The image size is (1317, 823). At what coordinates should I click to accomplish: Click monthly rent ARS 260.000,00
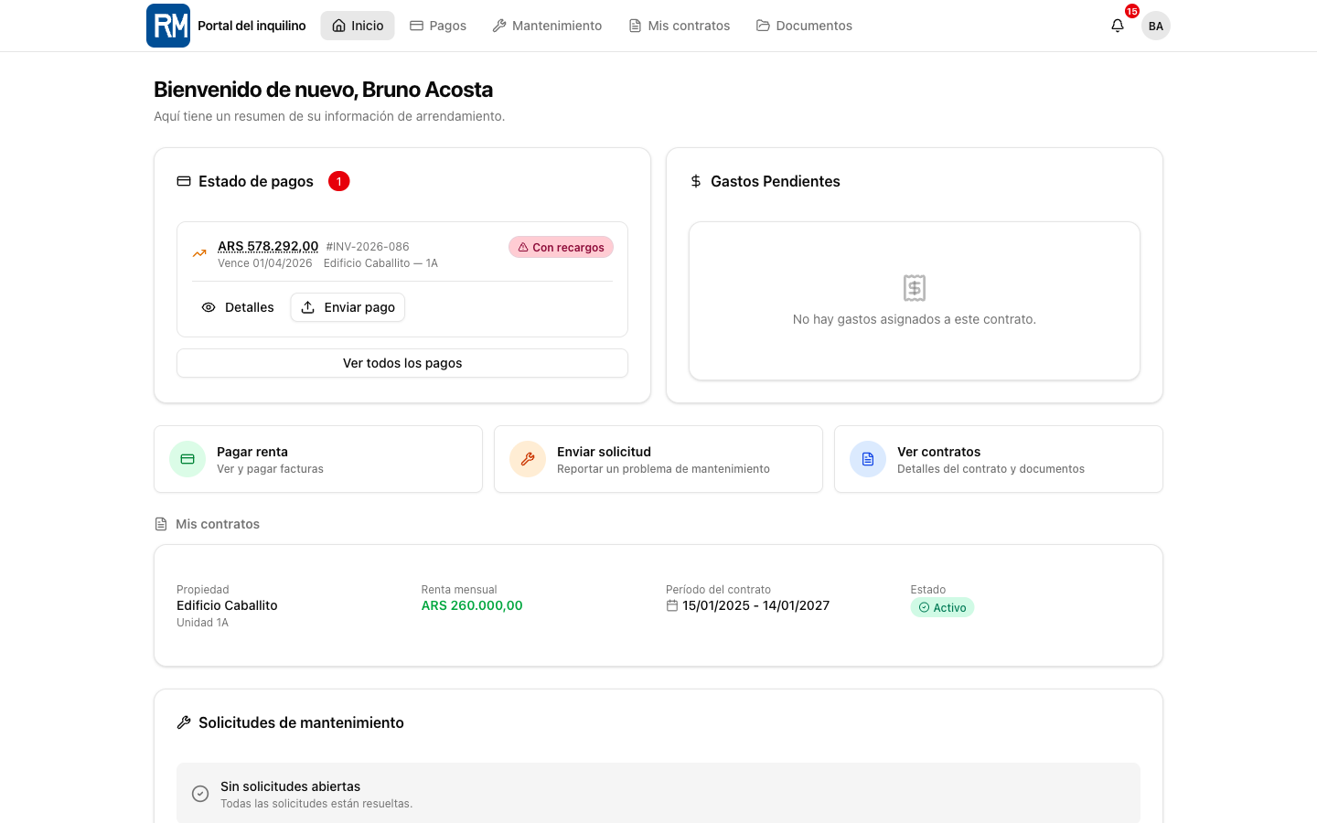point(472,605)
